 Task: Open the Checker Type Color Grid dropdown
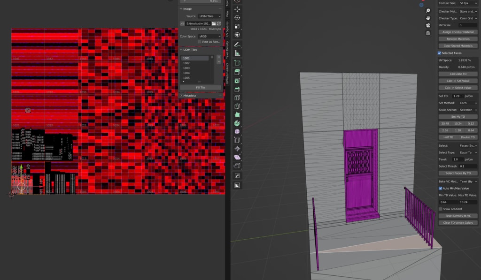click(x=468, y=18)
